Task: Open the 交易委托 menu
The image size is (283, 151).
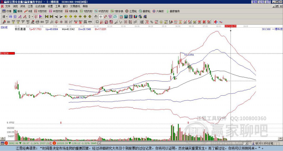Action: 75,6
